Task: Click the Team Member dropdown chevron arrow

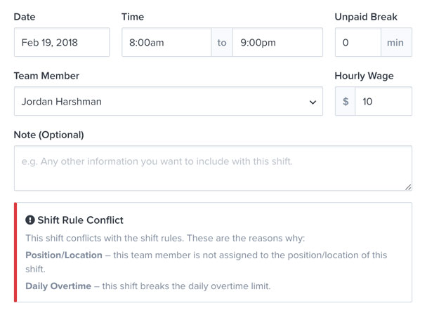Action: [313, 102]
